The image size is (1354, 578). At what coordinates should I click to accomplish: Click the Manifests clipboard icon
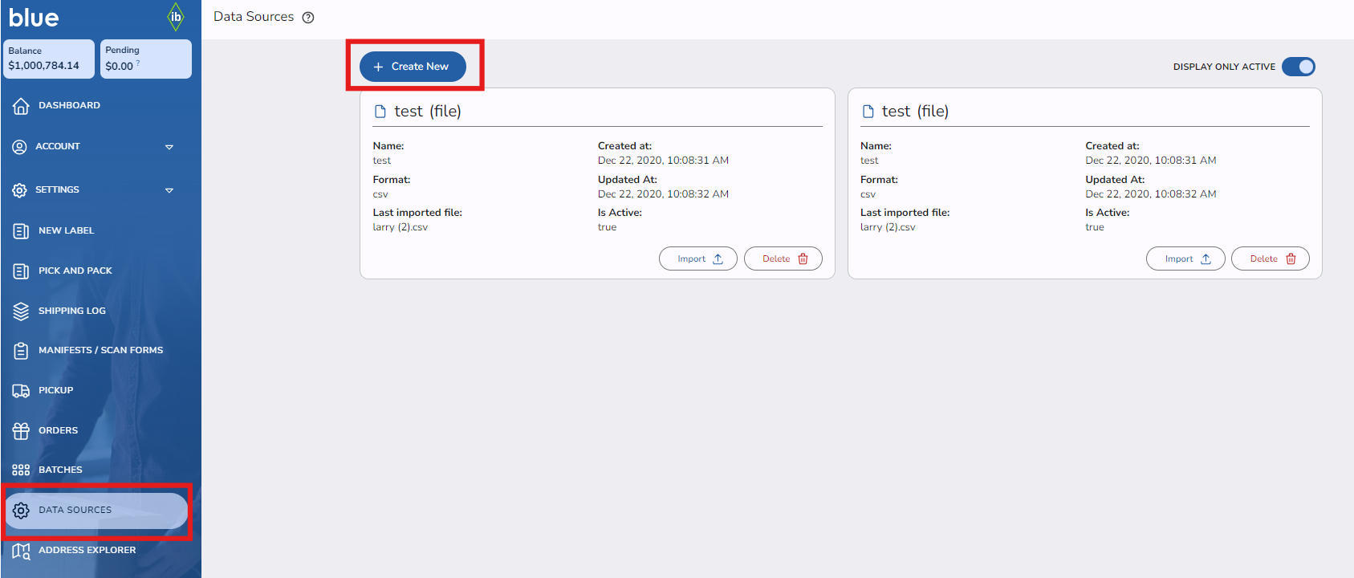click(x=21, y=351)
